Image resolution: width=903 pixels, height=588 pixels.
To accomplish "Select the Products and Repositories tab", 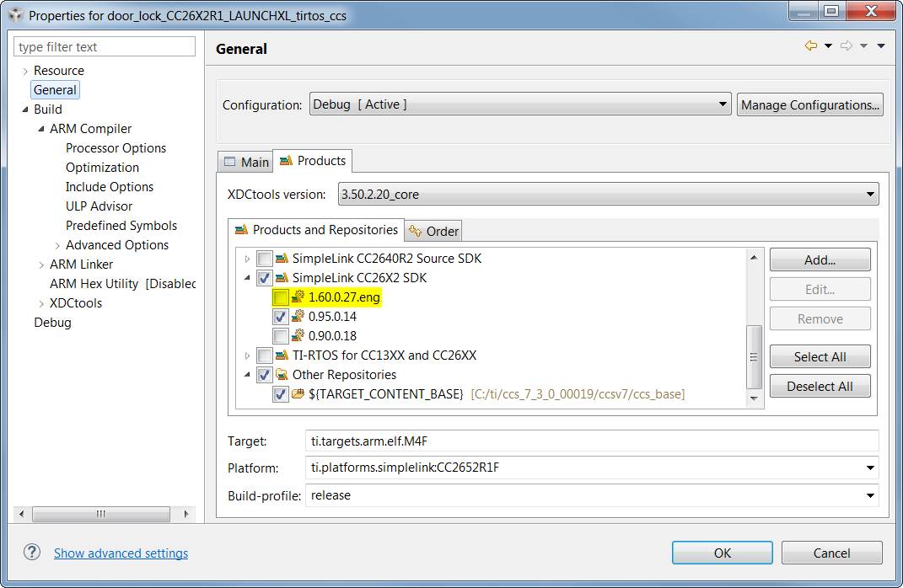I will tap(316, 230).
